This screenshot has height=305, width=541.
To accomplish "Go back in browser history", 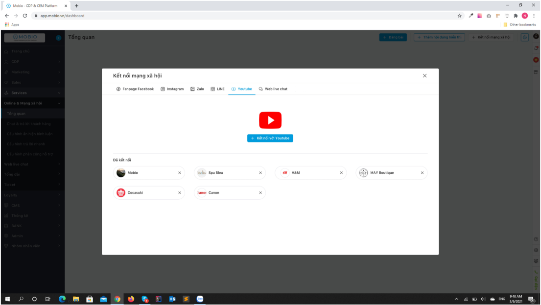I will click(7, 16).
